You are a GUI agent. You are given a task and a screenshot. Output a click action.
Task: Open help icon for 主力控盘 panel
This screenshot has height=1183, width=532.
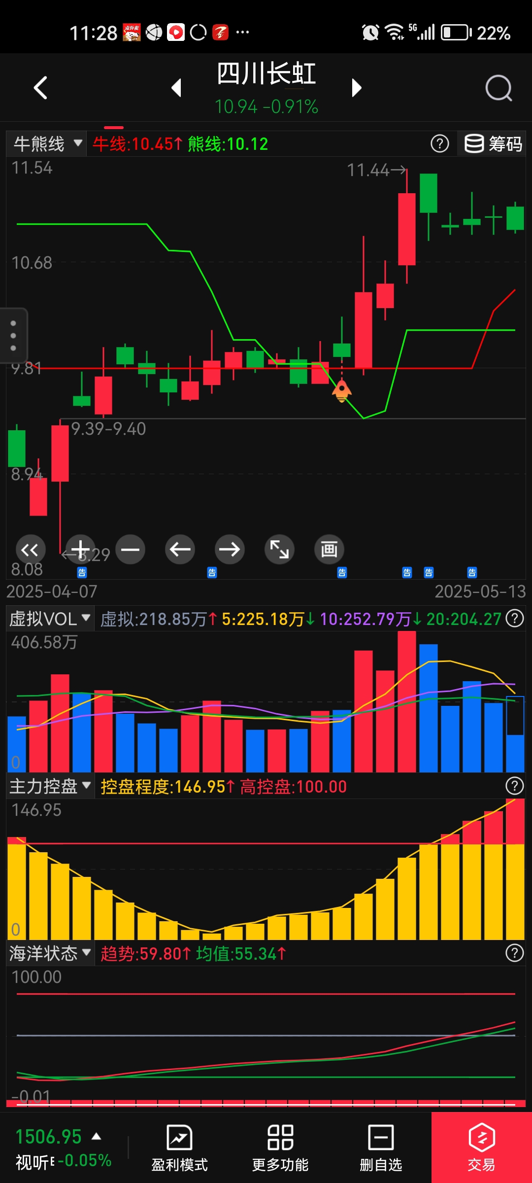[x=515, y=786]
